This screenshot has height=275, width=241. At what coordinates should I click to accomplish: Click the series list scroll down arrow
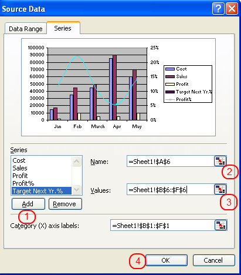[x=76, y=189]
